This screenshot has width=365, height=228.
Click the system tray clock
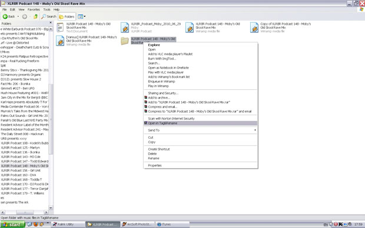(359, 224)
